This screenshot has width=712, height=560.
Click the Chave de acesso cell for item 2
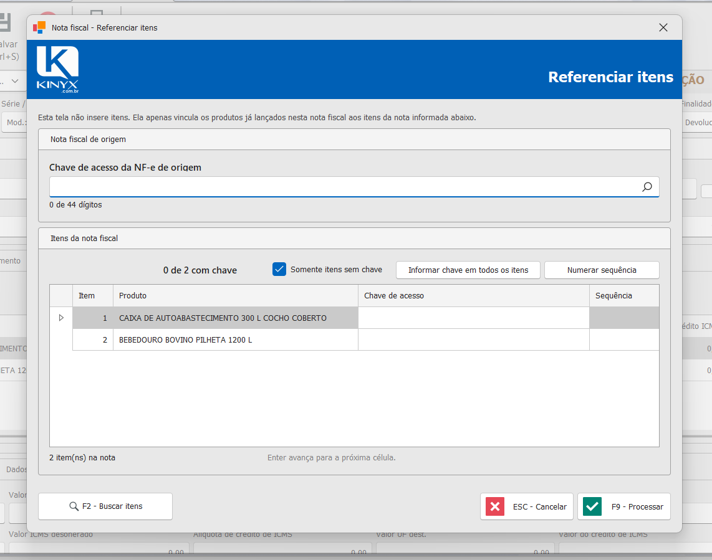(474, 339)
